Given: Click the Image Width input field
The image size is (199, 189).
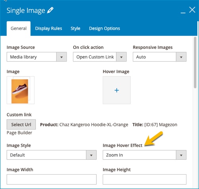Looking at the screenshot, I should click(52, 179).
